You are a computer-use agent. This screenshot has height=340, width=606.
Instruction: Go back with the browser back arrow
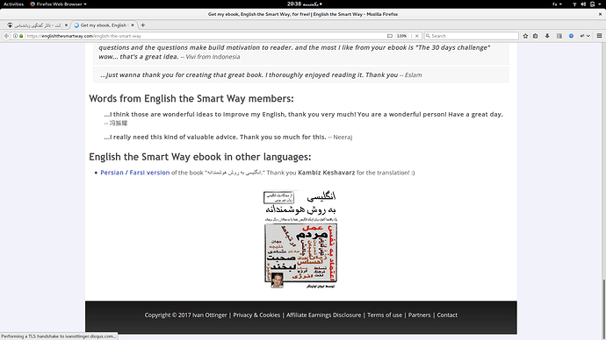pyautogui.click(x=6, y=36)
